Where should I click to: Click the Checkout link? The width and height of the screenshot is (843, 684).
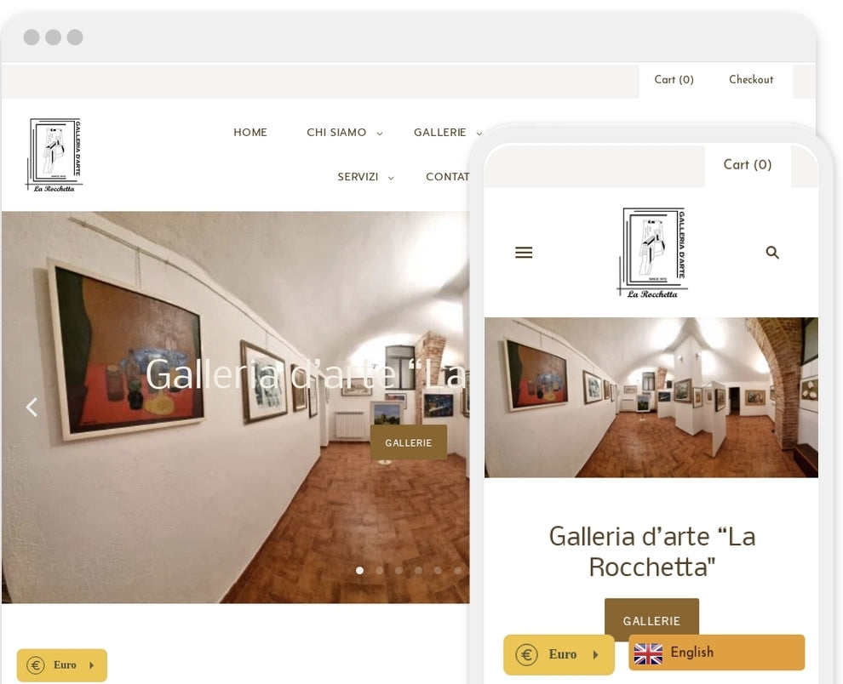click(751, 79)
